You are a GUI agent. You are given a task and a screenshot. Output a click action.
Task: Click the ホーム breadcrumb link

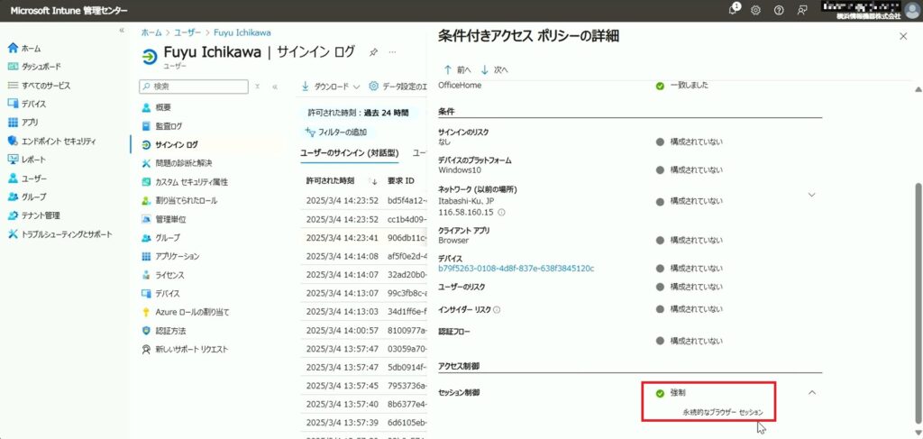pos(151,32)
